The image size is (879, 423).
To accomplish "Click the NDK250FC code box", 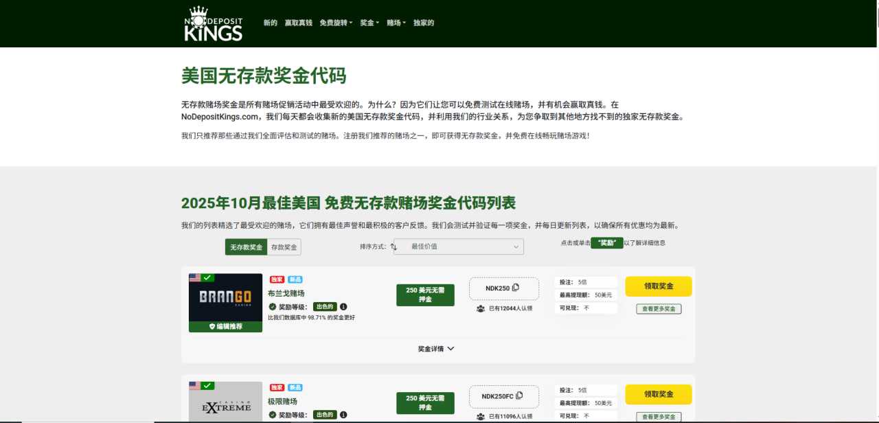I will [504, 396].
